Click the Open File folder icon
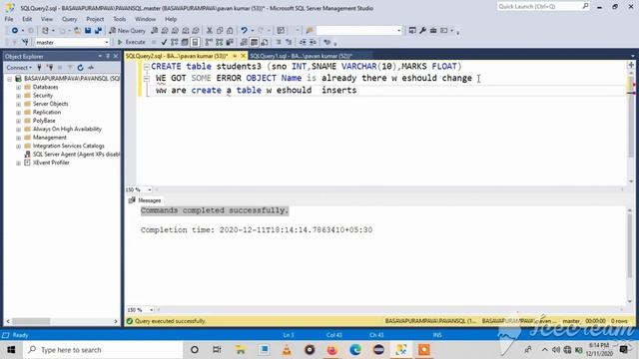The height and width of the screenshot is (359, 639). click(x=77, y=31)
